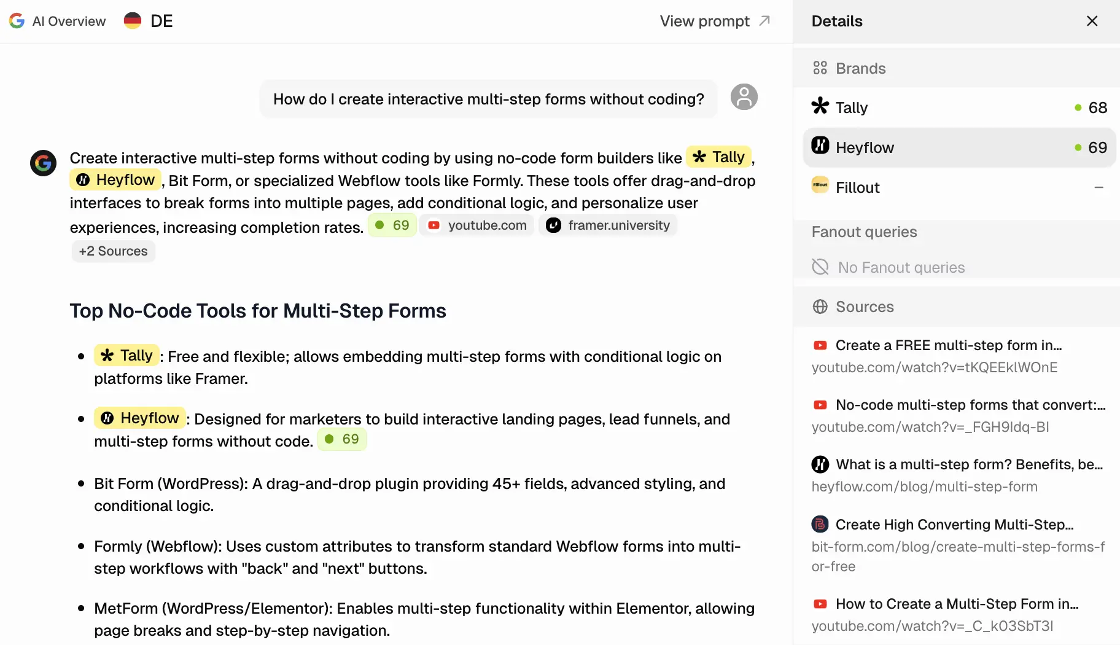Close the Details panel
Image resolution: width=1120 pixels, height=645 pixels.
1092,21
